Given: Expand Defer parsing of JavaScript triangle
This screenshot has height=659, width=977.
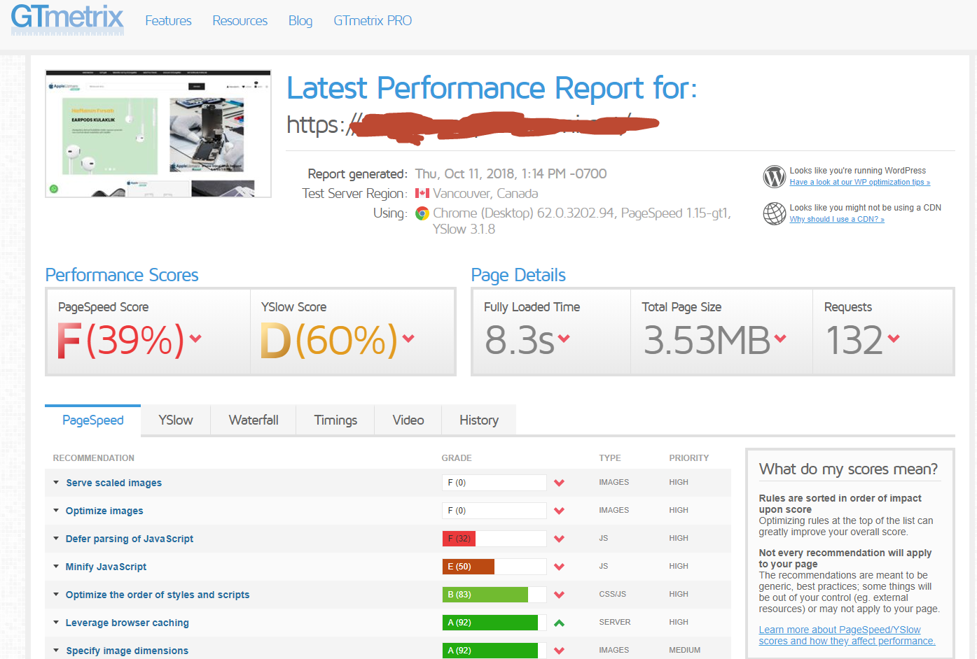Looking at the screenshot, I should [56, 538].
